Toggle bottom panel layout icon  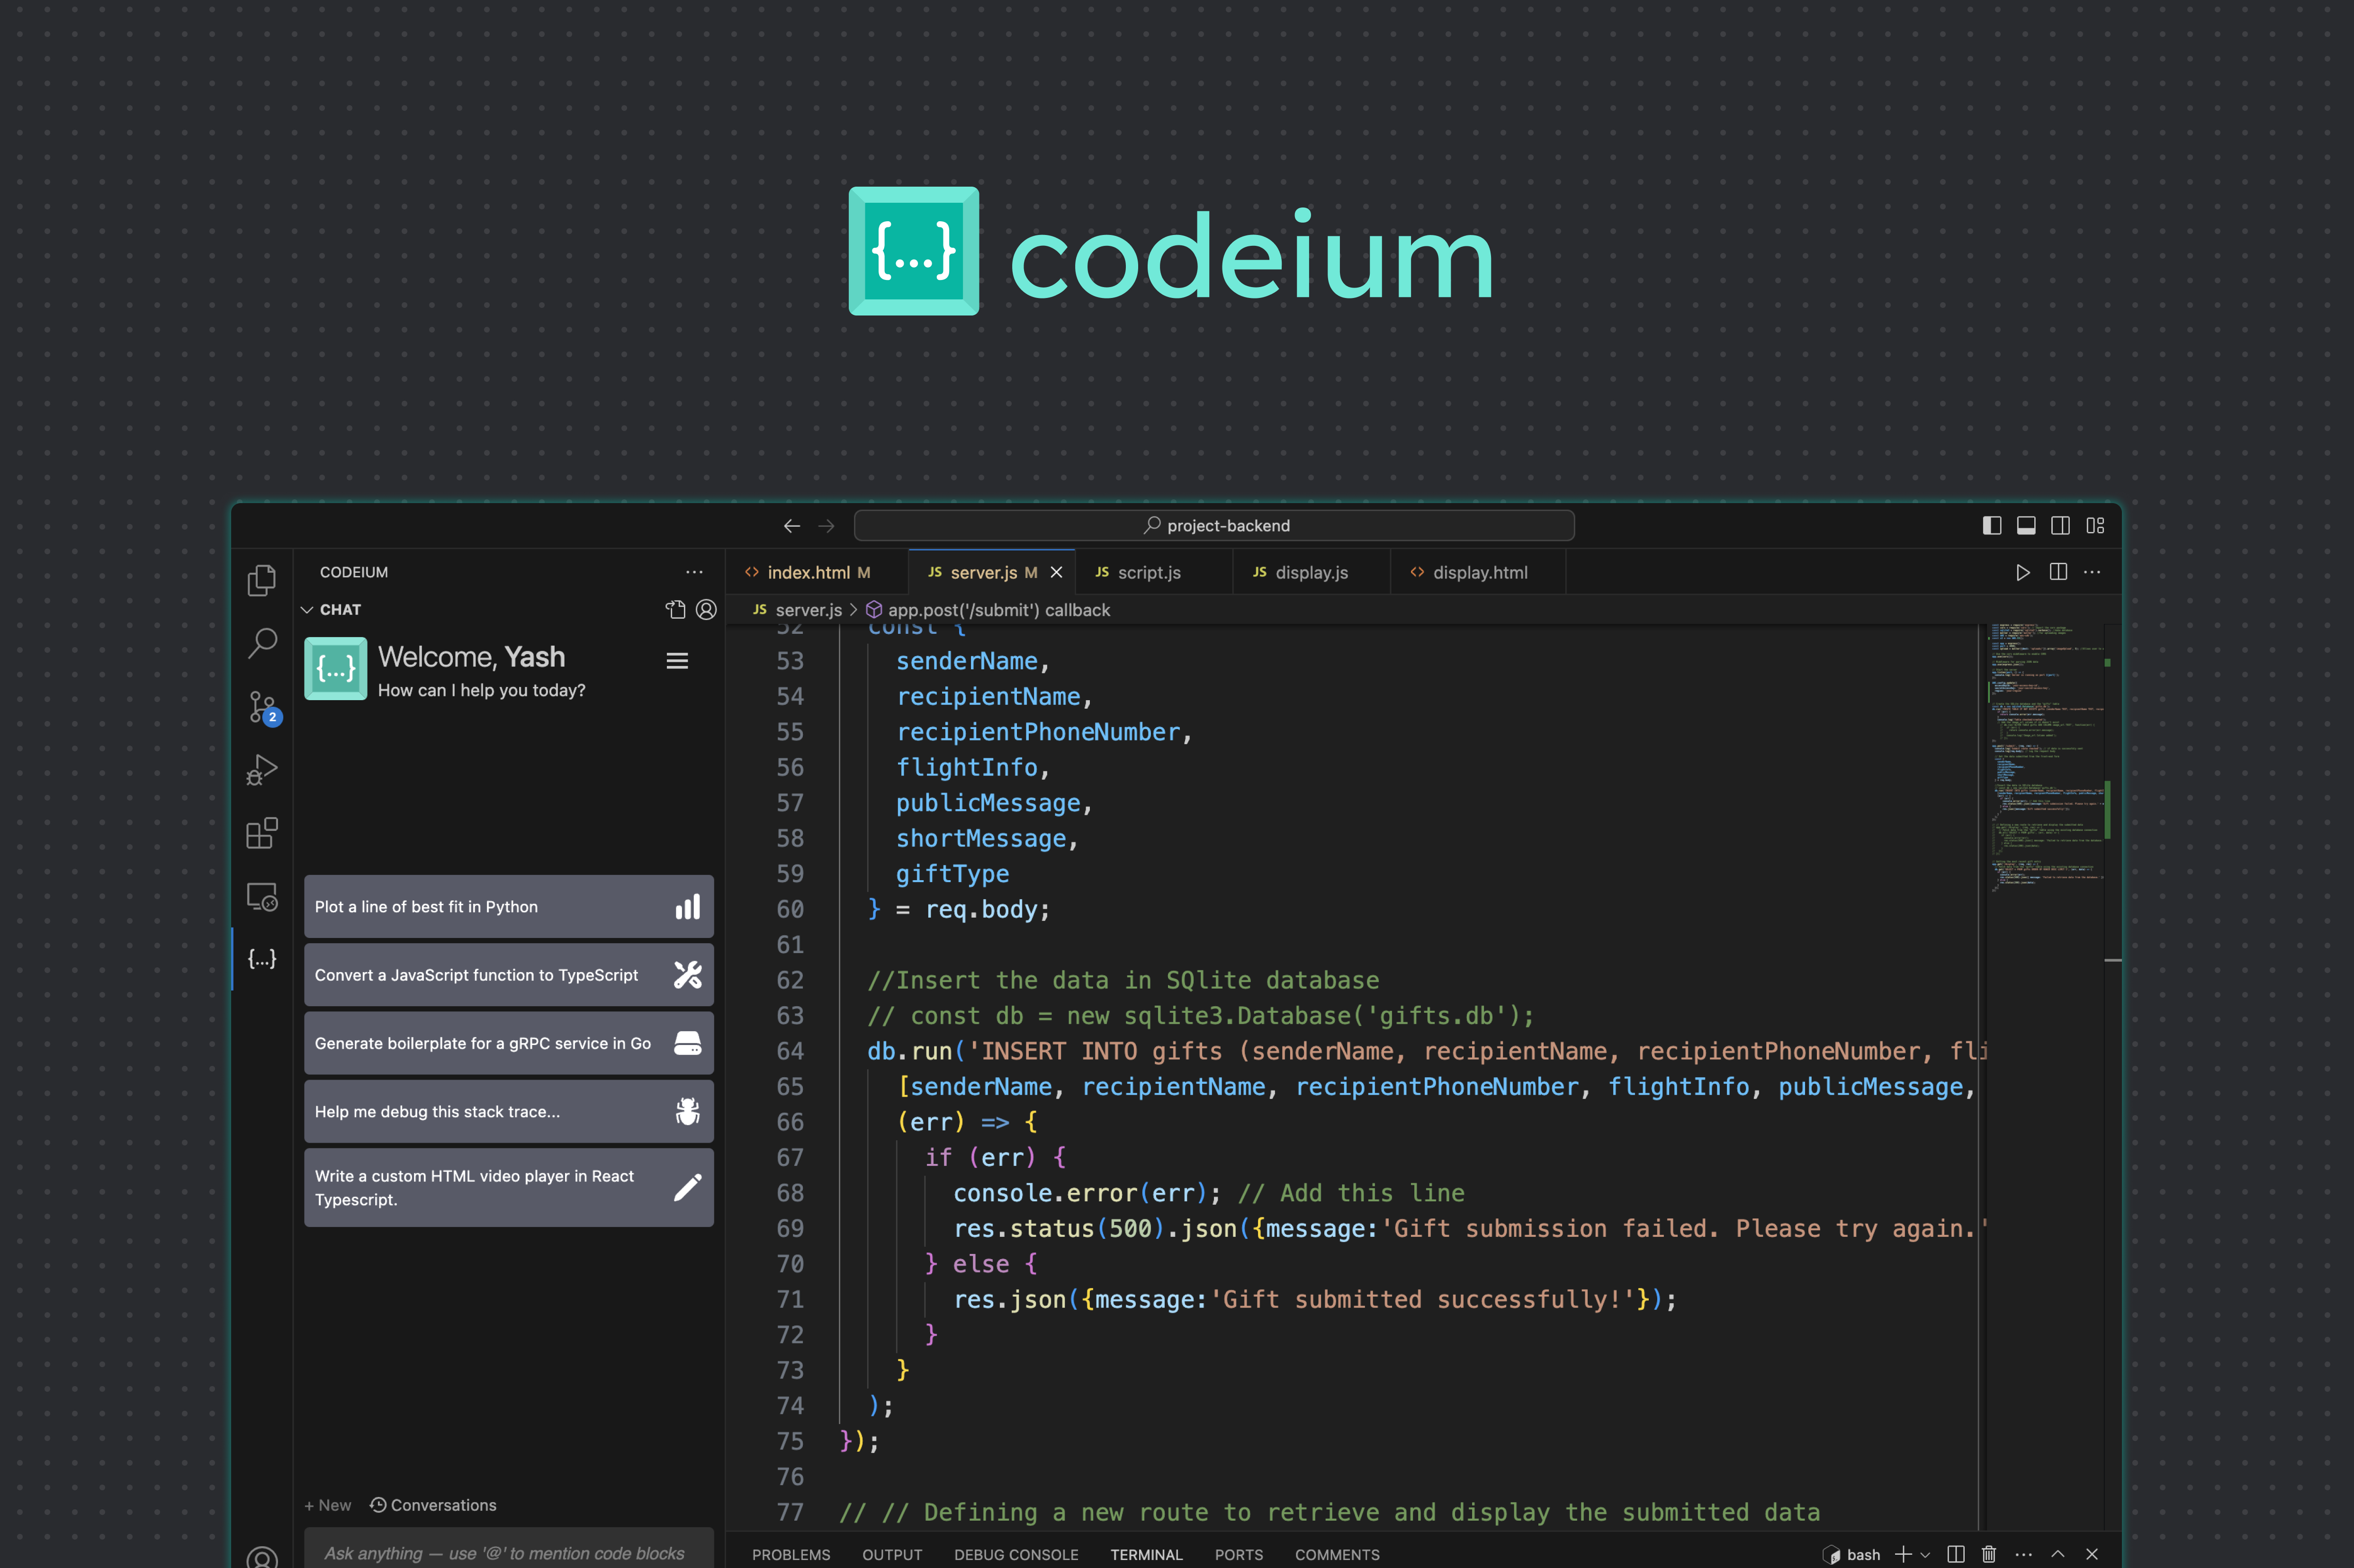point(2026,526)
